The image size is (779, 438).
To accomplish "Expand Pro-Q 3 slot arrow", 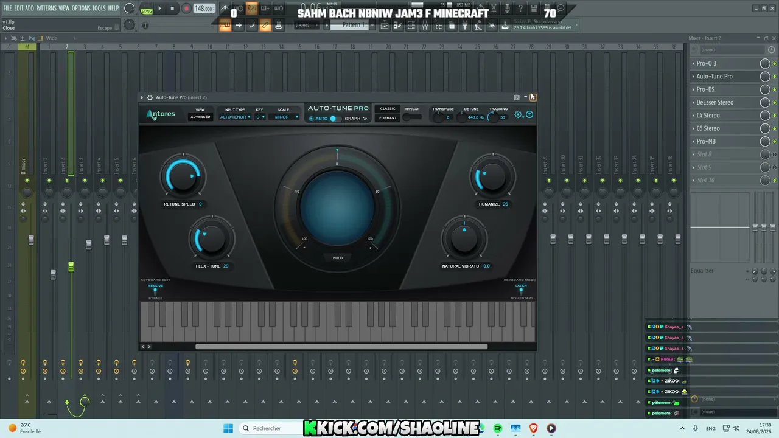I will pos(693,63).
